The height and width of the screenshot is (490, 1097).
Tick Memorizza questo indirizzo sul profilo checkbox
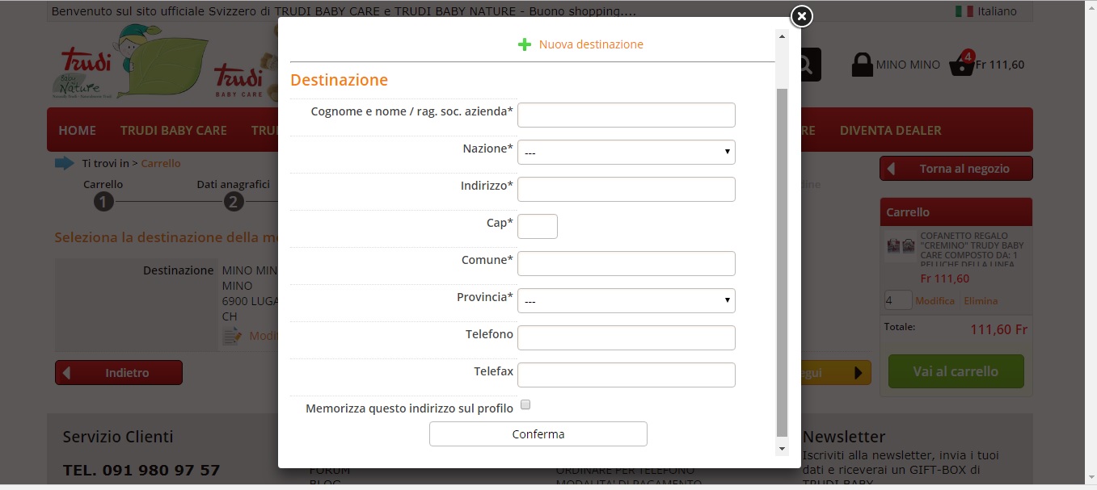[525, 404]
